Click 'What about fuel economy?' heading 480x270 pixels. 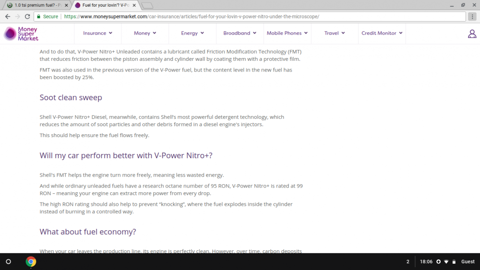coord(88,232)
